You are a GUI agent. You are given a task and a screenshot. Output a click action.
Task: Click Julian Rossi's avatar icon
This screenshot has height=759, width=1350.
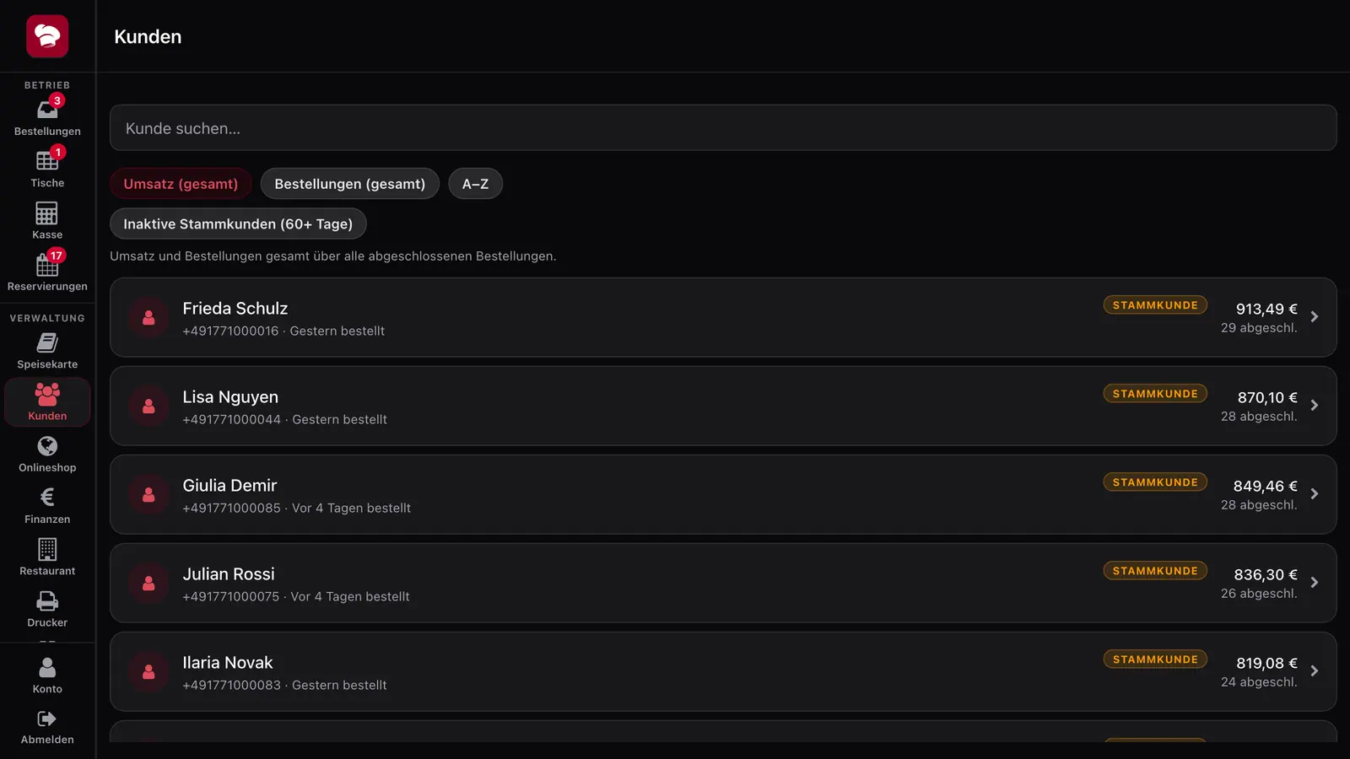[x=148, y=584]
